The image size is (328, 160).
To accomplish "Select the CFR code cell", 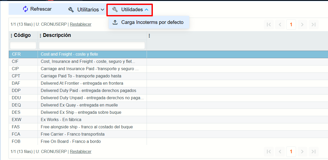I will click(x=23, y=54).
